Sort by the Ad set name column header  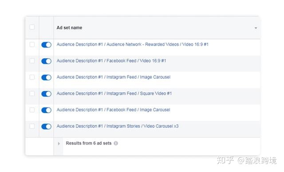coord(69,27)
